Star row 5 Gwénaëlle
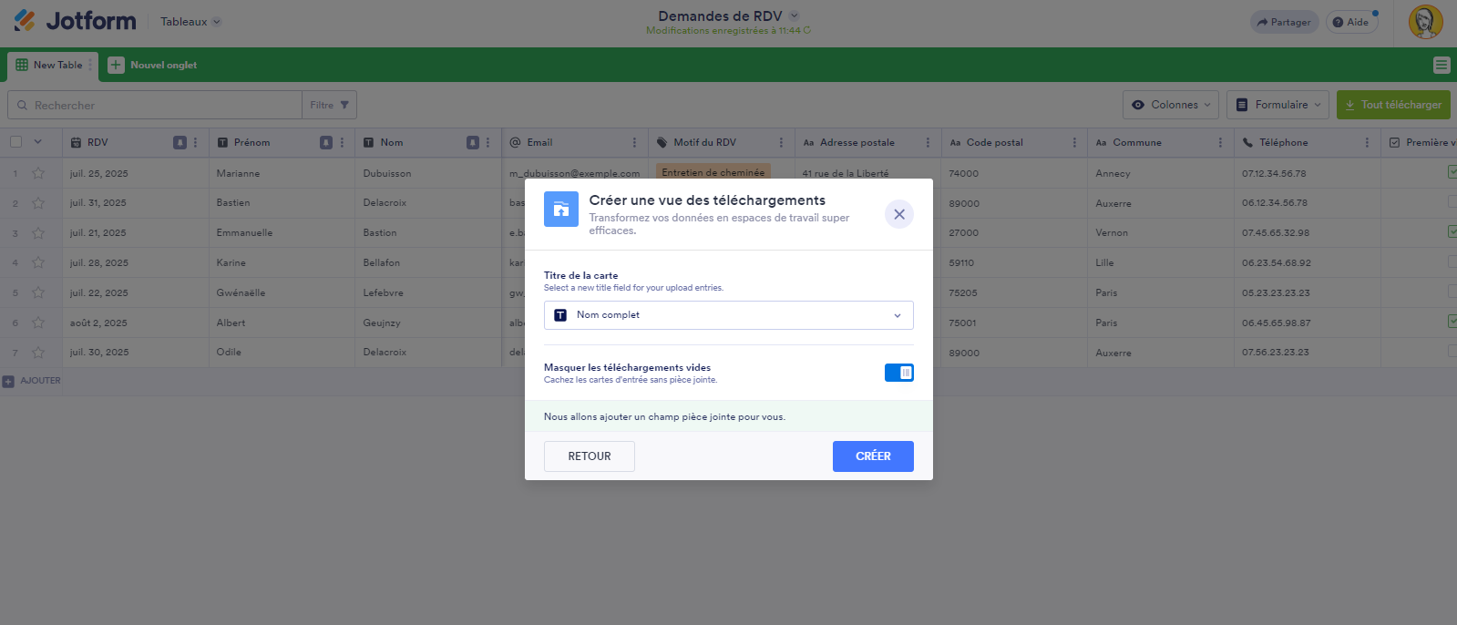1457x625 pixels. point(38,292)
